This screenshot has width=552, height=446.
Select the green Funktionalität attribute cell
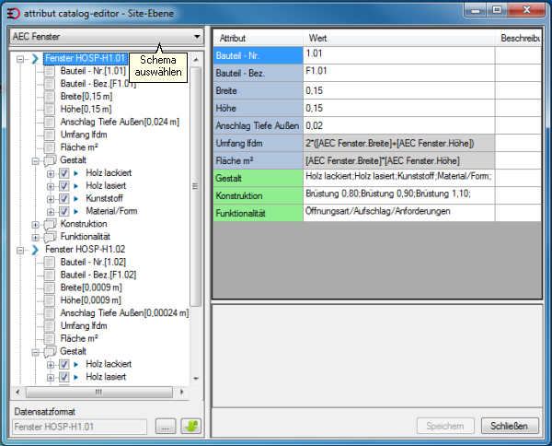click(x=258, y=213)
